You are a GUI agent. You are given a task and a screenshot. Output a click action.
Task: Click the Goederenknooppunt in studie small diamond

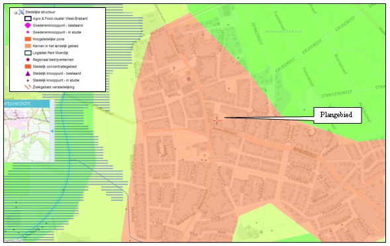[x=28, y=32]
